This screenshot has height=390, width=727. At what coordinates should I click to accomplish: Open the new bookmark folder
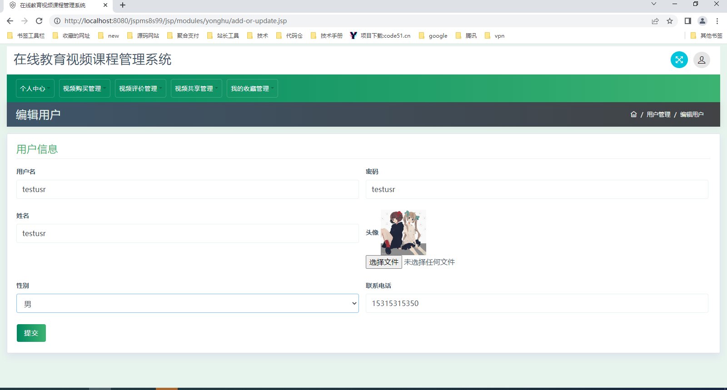coord(109,35)
